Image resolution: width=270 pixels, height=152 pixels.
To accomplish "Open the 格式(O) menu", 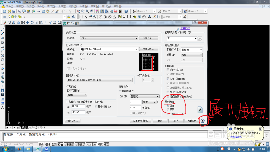I will pos(51,6).
